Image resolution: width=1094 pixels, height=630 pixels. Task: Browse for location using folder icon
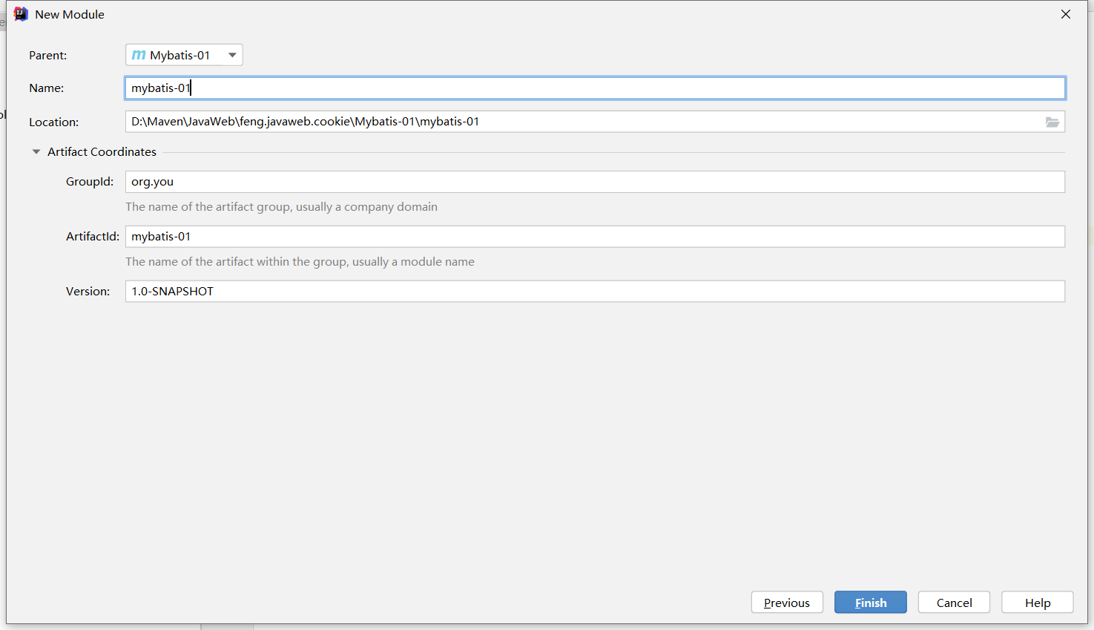click(1052, 122)
